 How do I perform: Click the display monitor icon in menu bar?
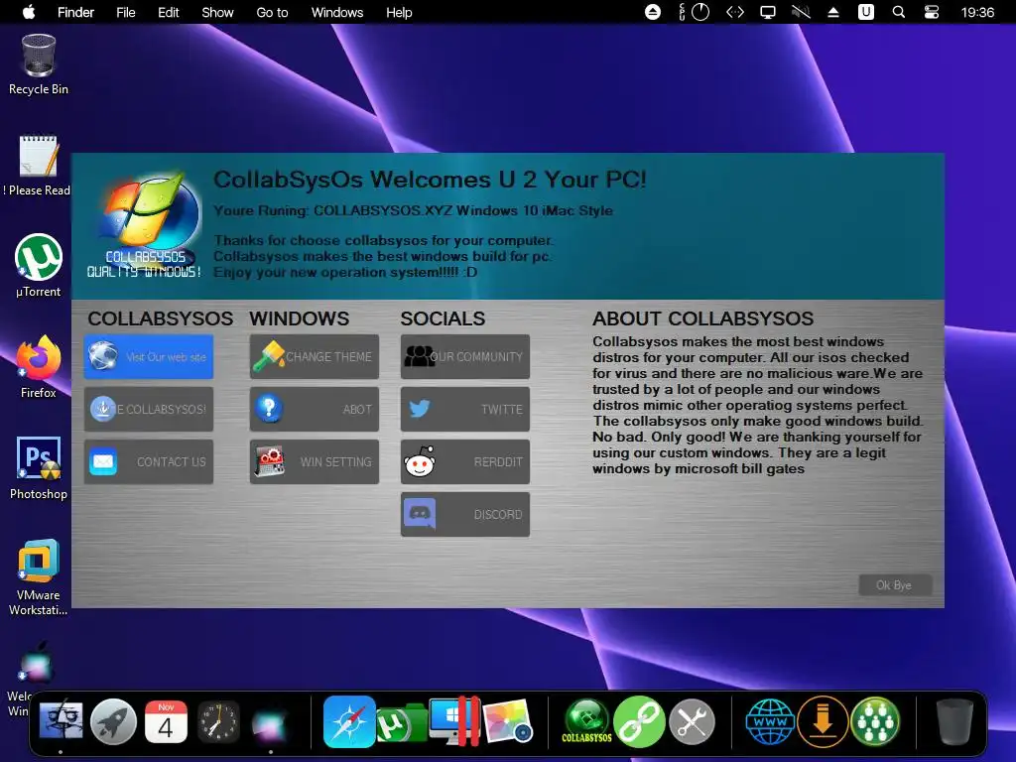(768, 12)
